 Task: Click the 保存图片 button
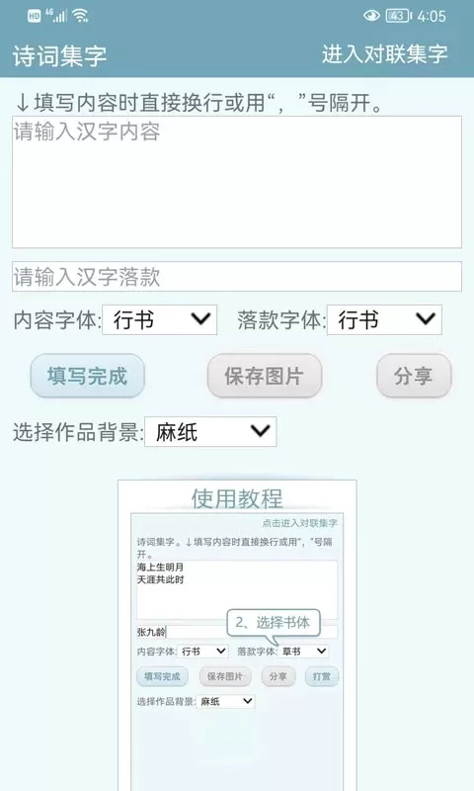click(x=265, y=377)
